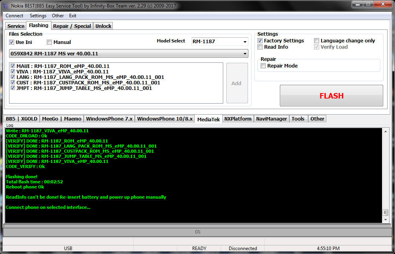Open the WindowsPhone 10/8.x tab
Screen dimensions: 395x254
[165, 119]
